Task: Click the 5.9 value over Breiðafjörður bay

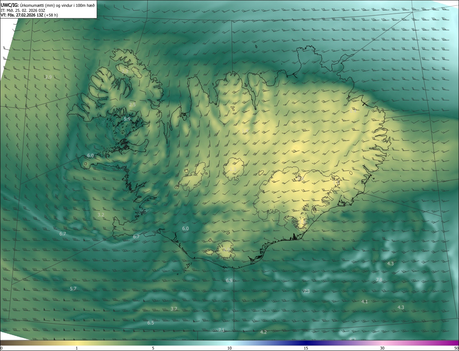Action: tap(127, 119)
